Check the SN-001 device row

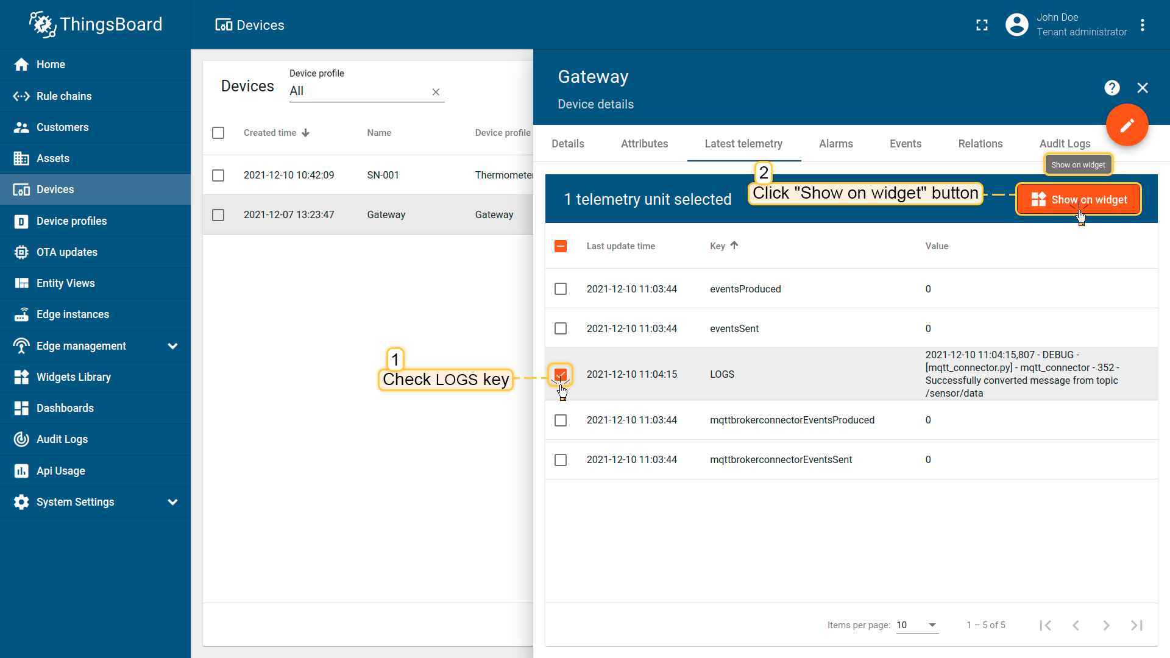(218, 175)
